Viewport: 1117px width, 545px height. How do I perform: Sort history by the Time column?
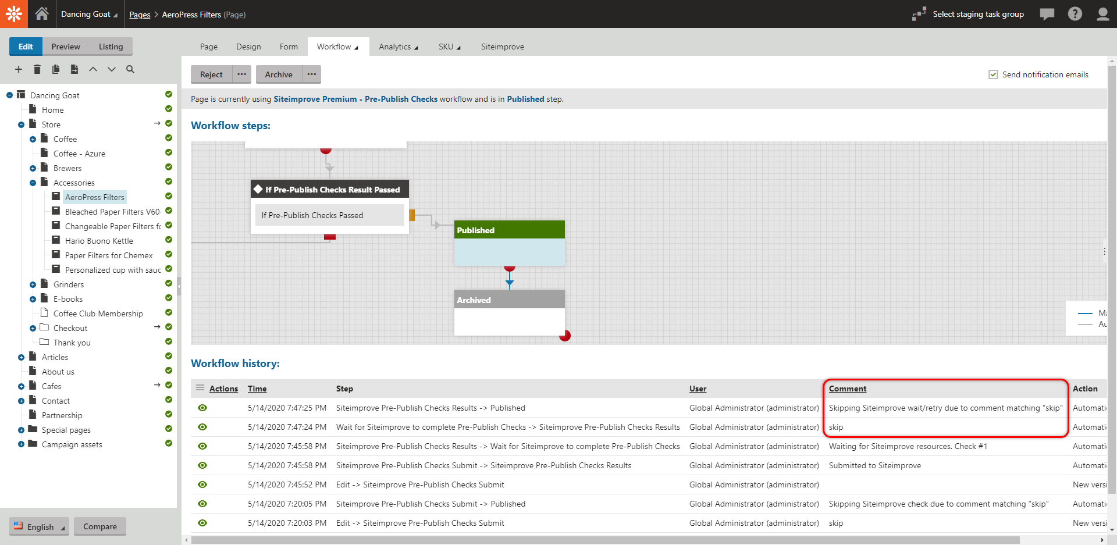(257, 389)
